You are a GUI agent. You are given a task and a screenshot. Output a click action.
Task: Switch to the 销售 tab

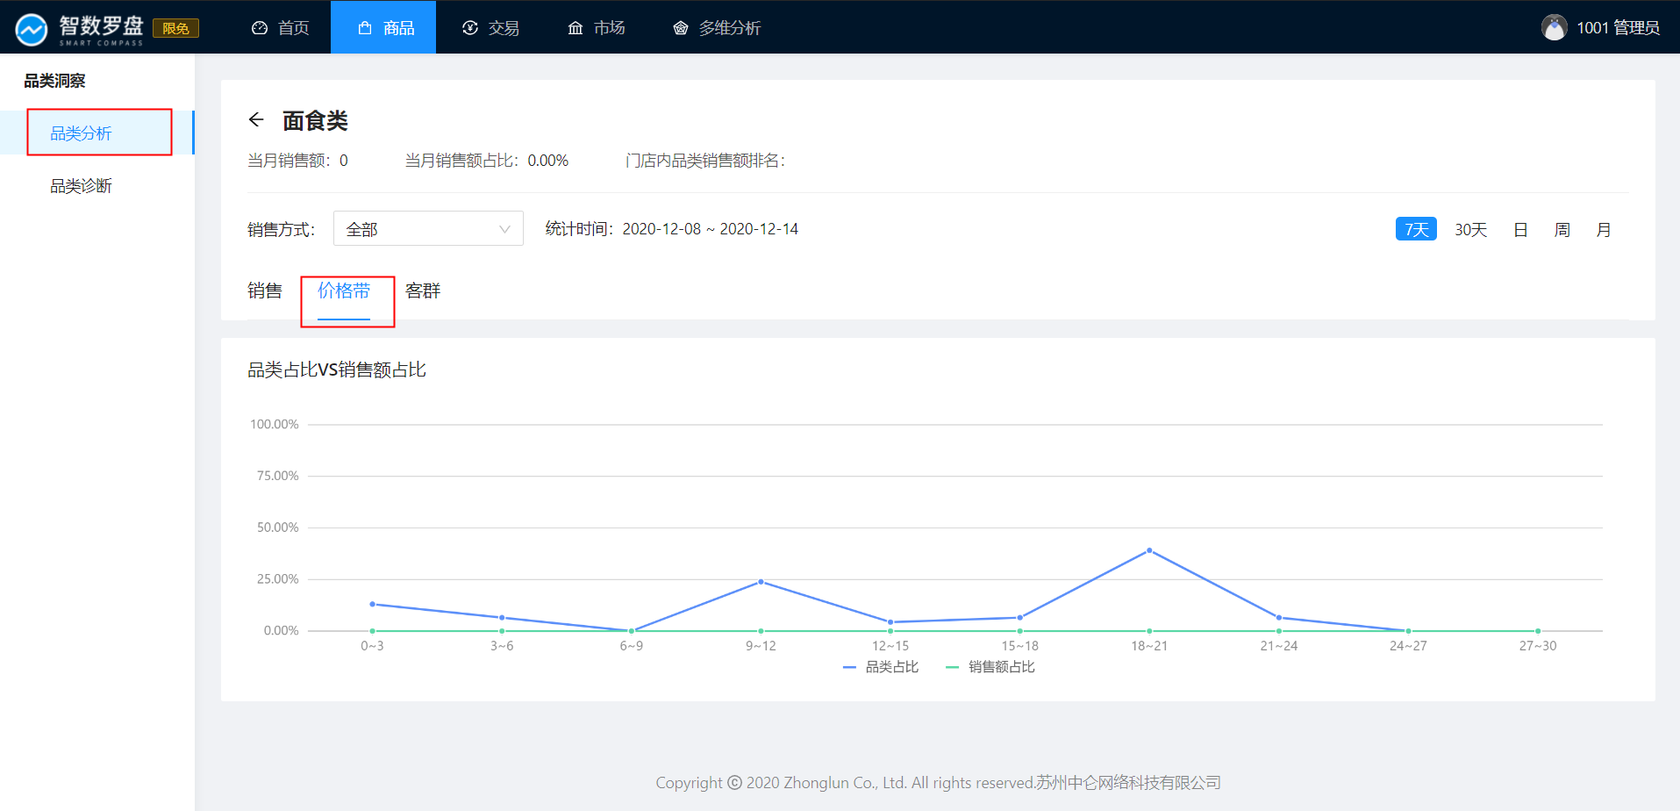265,291
